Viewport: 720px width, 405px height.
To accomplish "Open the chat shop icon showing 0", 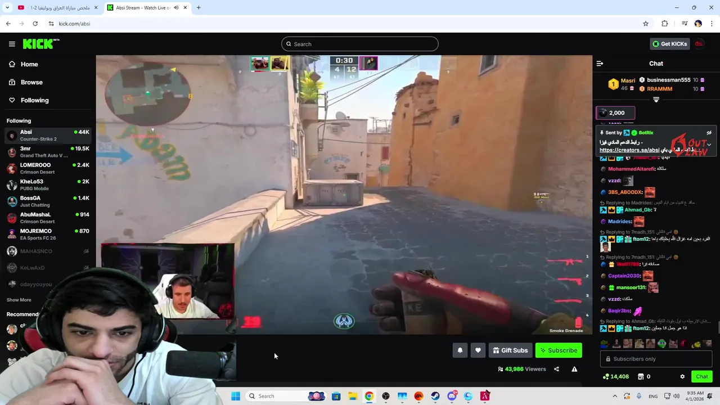I will pos(644,376).
